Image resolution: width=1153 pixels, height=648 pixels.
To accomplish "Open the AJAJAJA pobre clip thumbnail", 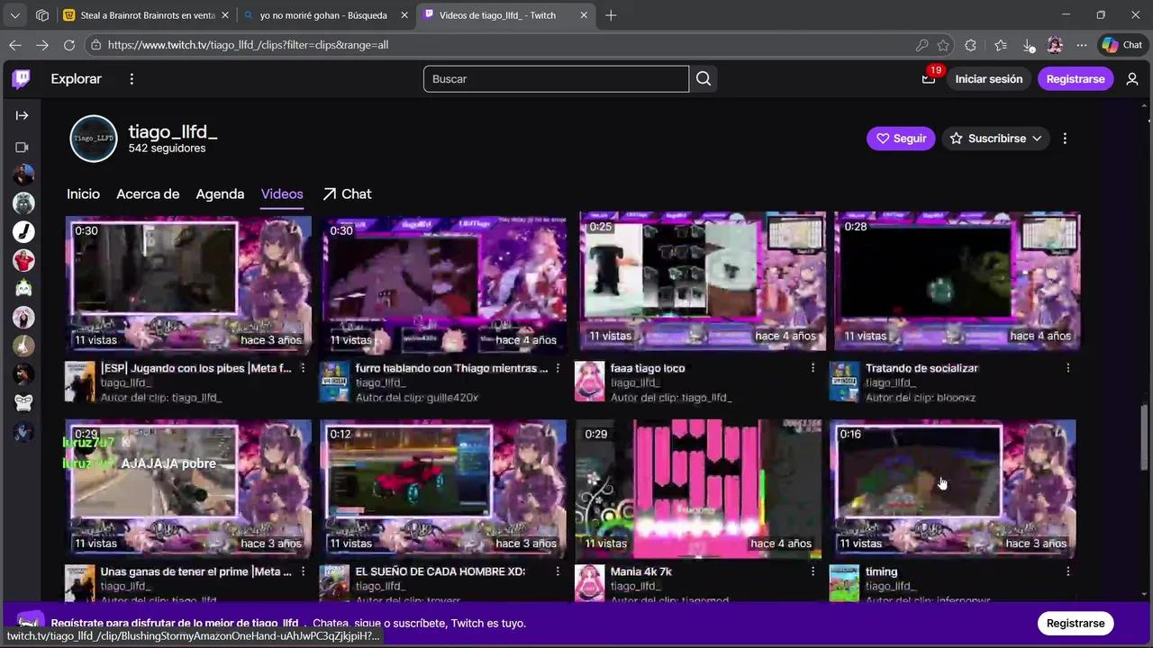I will tap(187, 486).
